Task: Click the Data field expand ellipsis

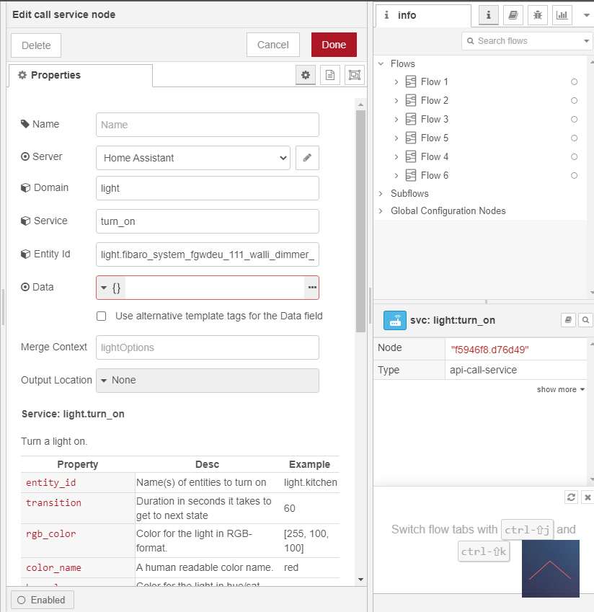Action: coord(312,288)
